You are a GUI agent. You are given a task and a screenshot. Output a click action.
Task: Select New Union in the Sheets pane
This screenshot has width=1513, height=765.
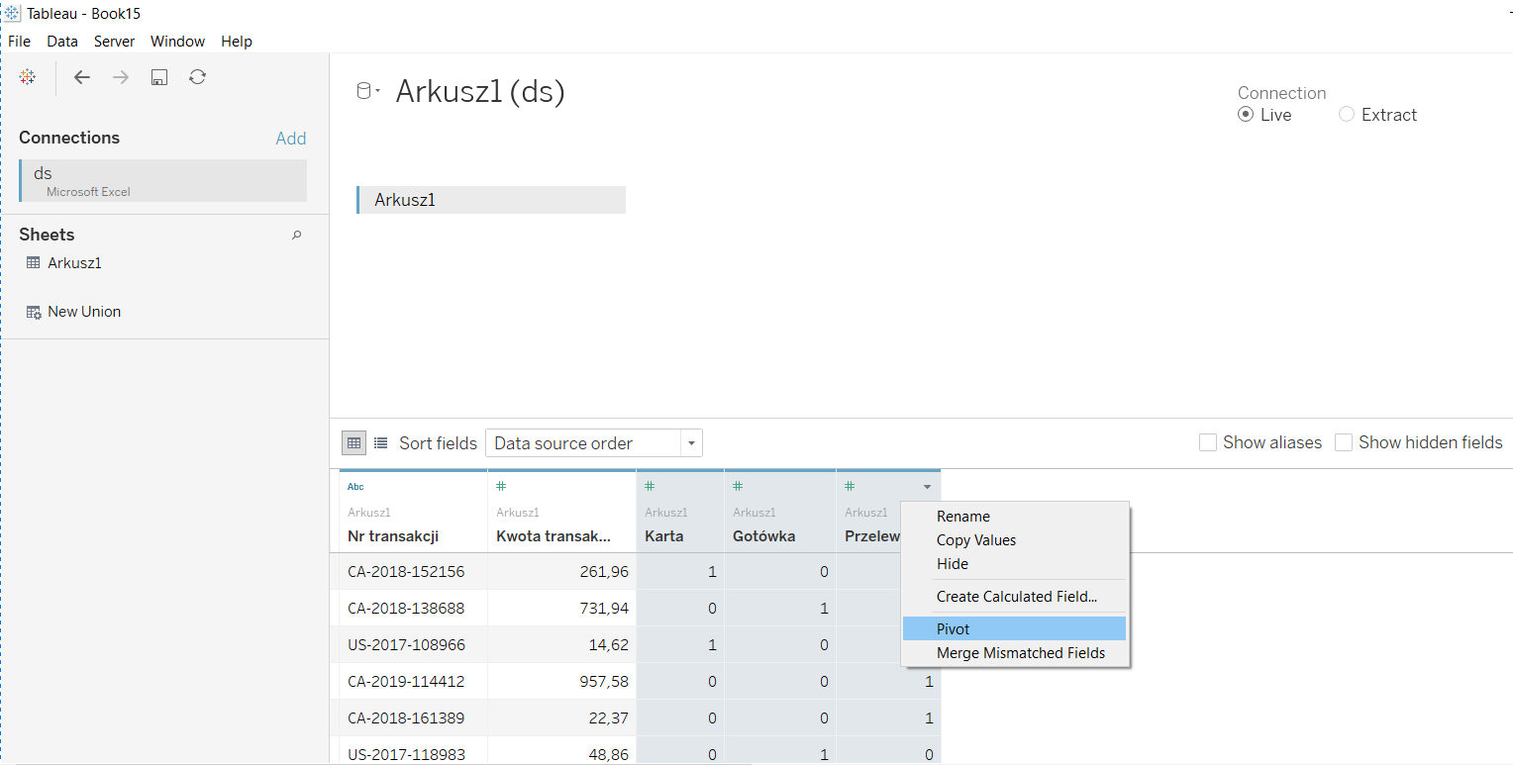[83, 312]
